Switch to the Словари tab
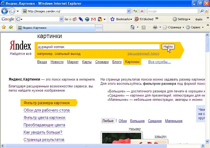Viewport: 210px width, 148px height. pos(102,62)
